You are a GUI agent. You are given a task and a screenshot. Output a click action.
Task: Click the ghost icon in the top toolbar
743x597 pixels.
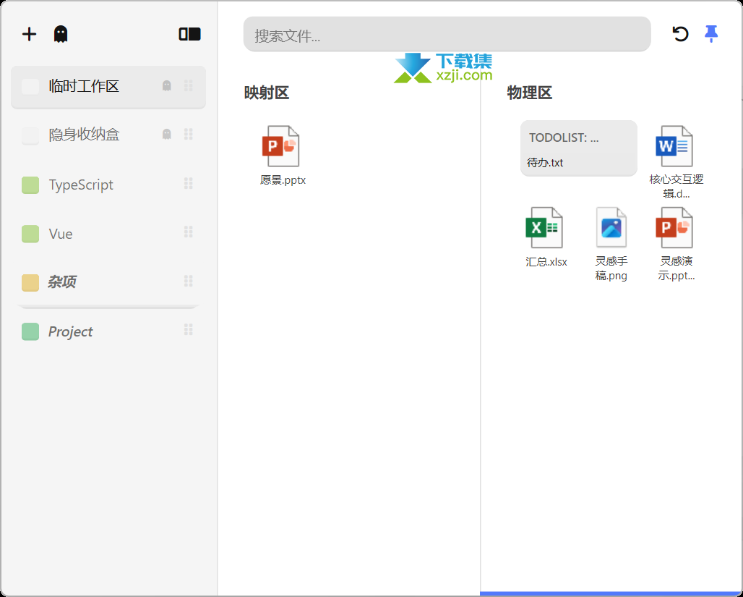[x=61, y=33]
